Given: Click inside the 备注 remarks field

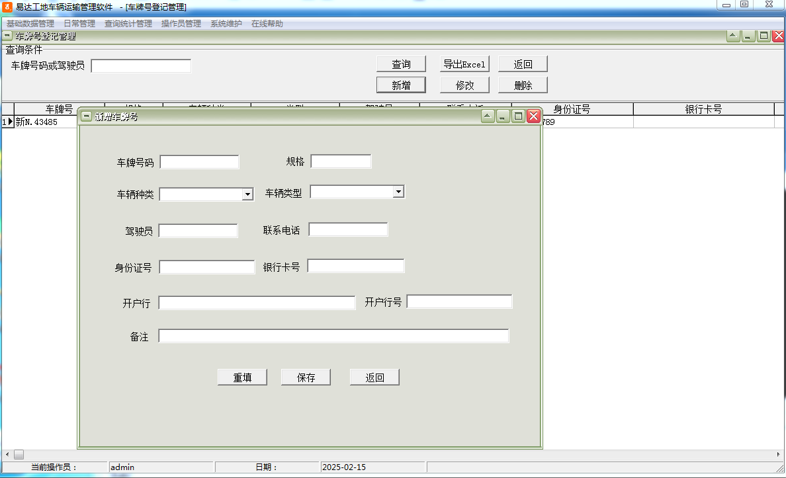Looking at the screenshot, I should coord(333,335).
